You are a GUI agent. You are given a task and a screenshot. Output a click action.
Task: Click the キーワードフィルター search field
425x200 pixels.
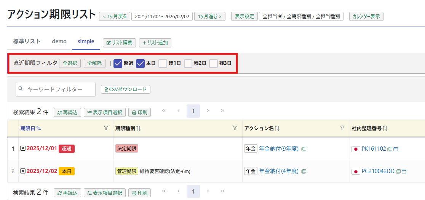point(59,89)
